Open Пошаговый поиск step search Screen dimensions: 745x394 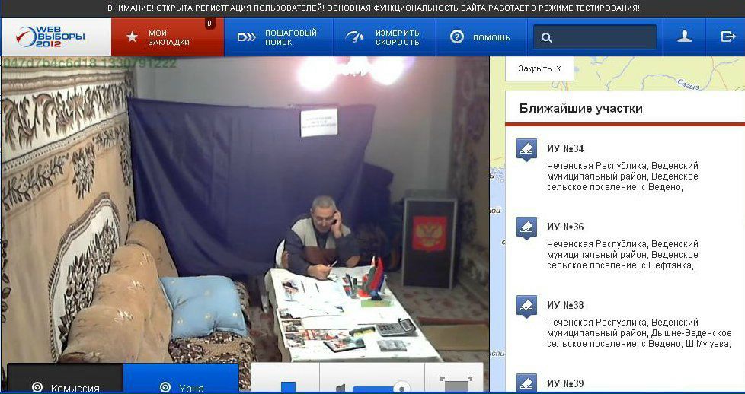click(277, 37)
